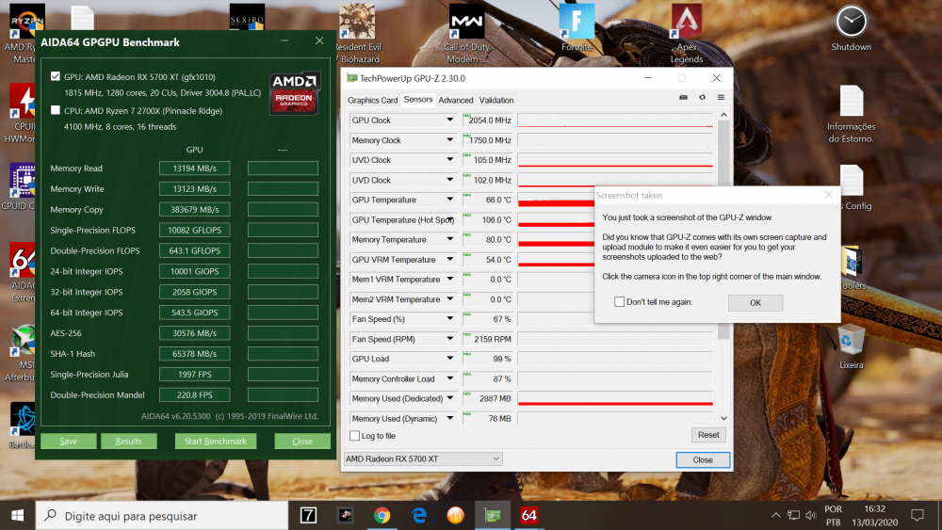942x530 pixels.
Task: Open the Shutdown clock desktop icon
Action: click(851, 28)
